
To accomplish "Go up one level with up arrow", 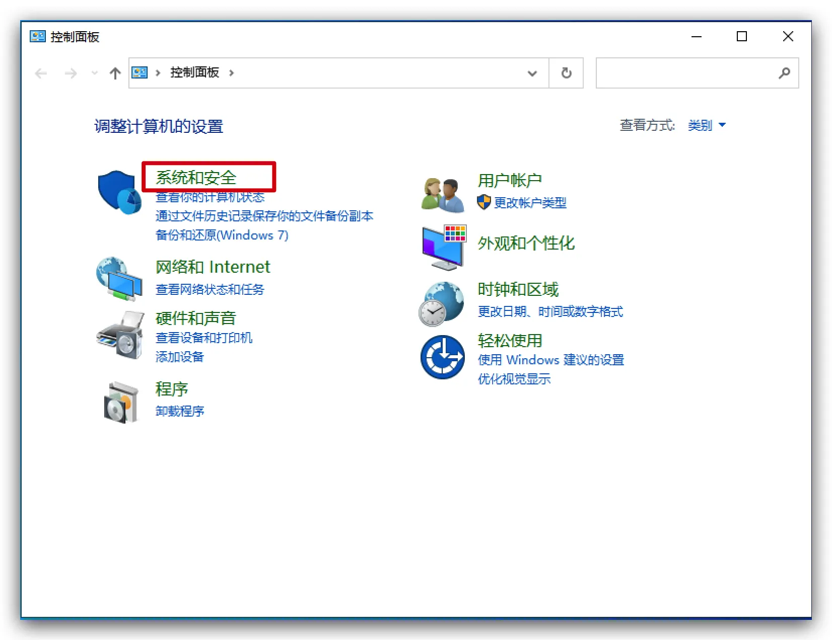I will click(x=115, y=73).
